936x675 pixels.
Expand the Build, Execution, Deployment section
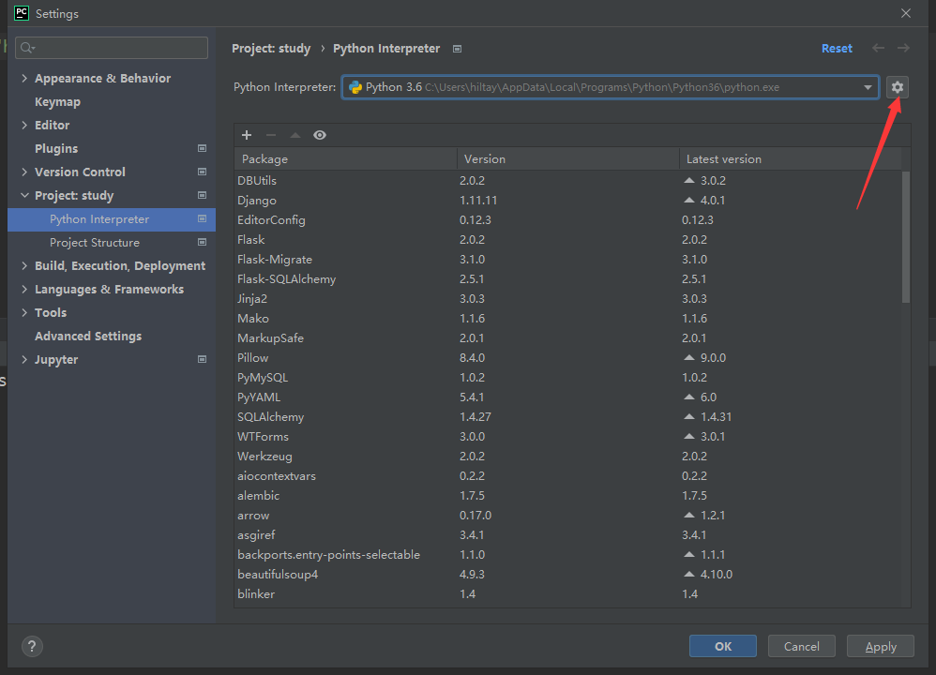(24, 265)
